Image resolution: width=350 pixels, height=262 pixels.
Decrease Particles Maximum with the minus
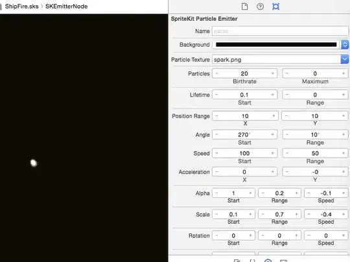point(287,73)
